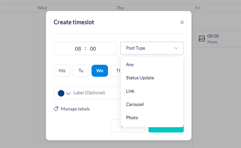241x148 pixels.
Task: Click the hour field showing 08
Action: 78,49
